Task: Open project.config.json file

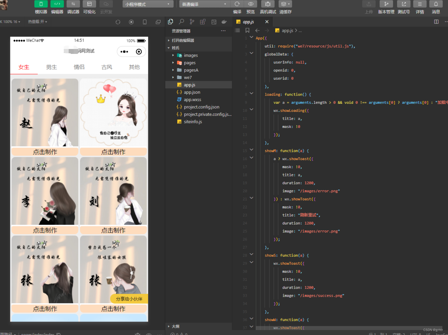Action: point(198,107)
